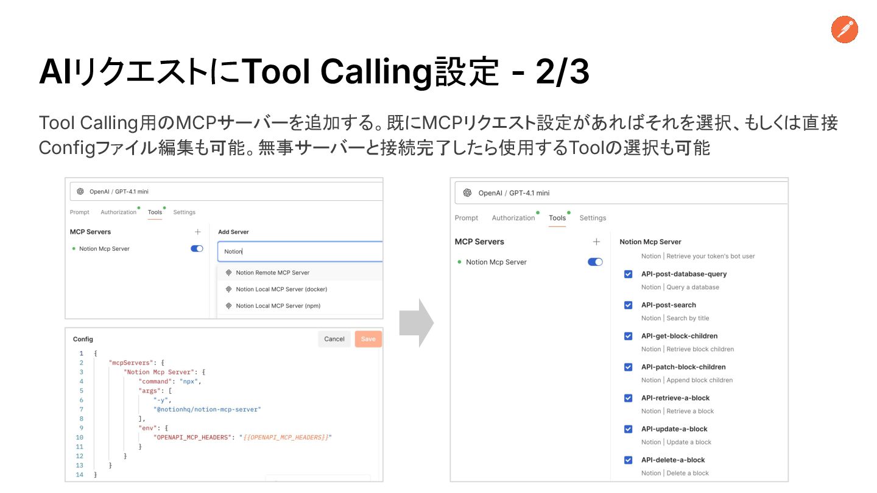Click "Notion | Retrieve your token's bot user" text
Viewport: 877px width, 493px height.
coord(698,256)
